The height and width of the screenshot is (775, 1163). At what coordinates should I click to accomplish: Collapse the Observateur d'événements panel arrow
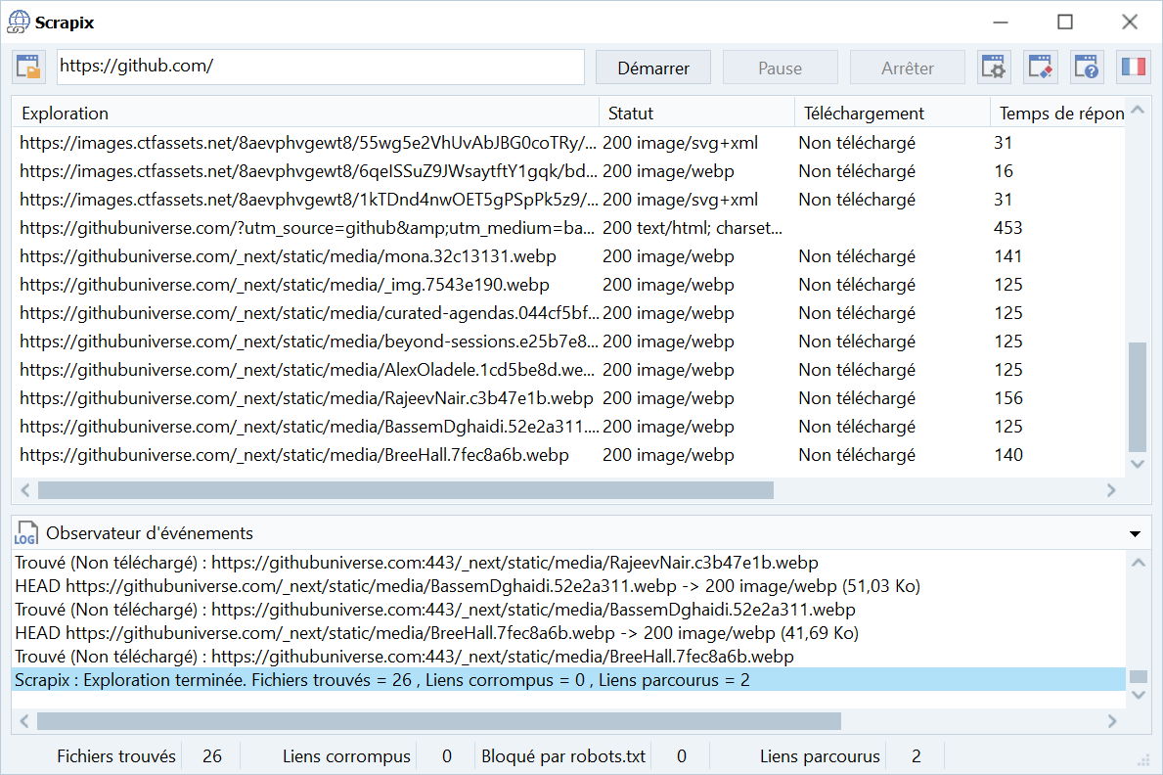coord(1135,534)
